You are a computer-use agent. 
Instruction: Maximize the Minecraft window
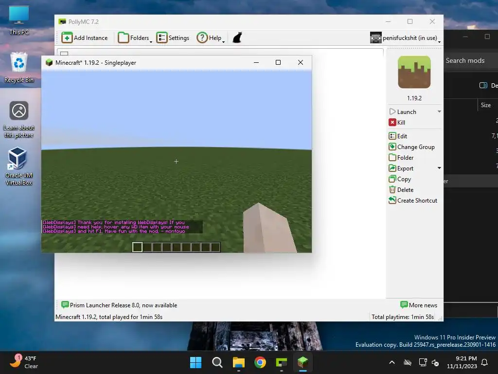278,62
